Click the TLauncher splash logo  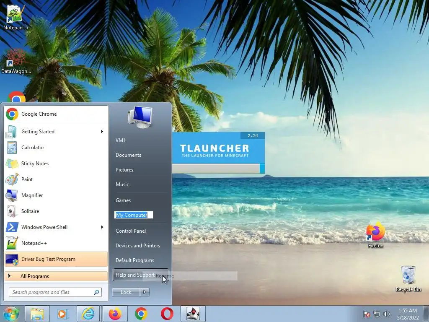214,151
